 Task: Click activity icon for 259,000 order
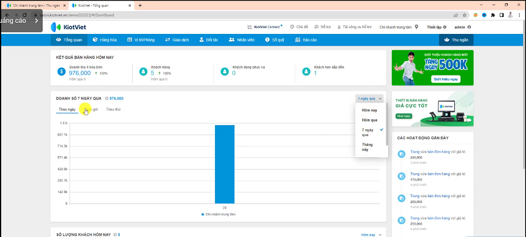pos(402,221)
